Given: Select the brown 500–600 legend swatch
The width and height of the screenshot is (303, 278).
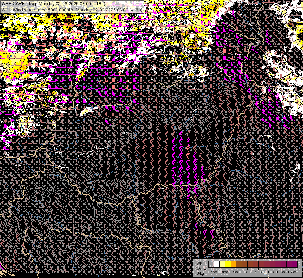Looking at the screenshot, I should click(x=239, y=264).
